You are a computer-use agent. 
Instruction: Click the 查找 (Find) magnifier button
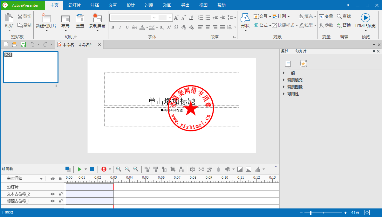344,16
